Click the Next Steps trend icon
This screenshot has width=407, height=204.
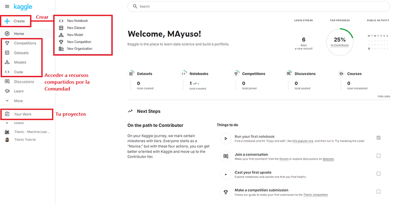[130, 111]
